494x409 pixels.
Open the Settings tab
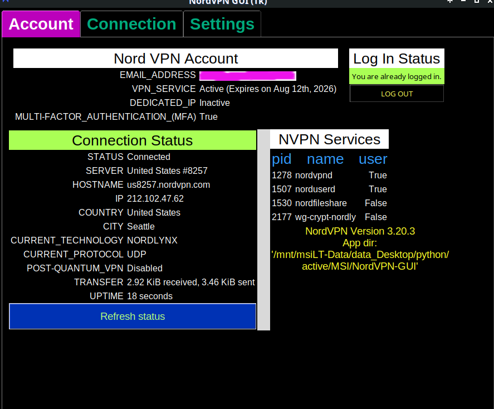[222, 24]
